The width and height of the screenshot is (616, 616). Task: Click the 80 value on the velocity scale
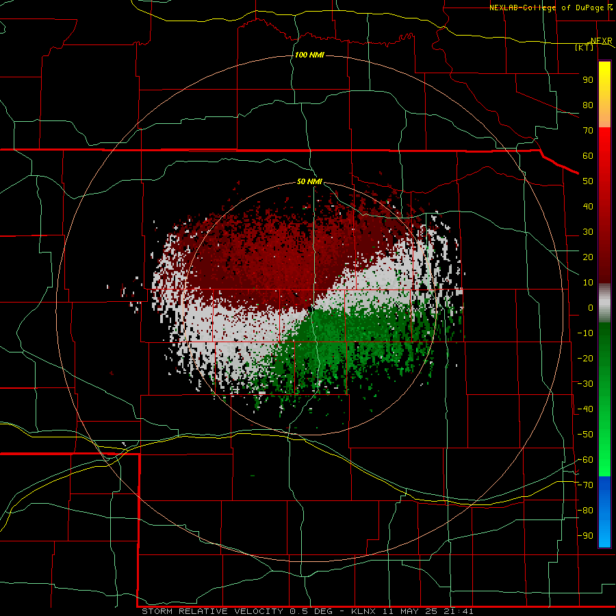[588, 105]
